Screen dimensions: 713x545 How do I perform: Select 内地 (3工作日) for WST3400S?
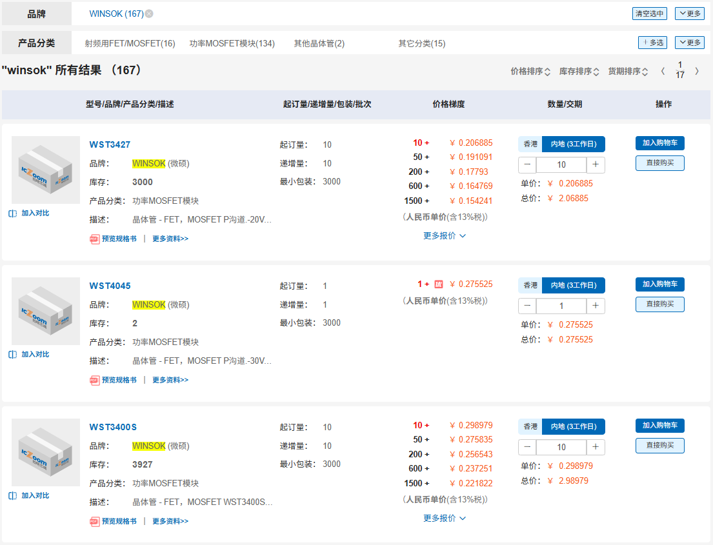pos(574,427)
